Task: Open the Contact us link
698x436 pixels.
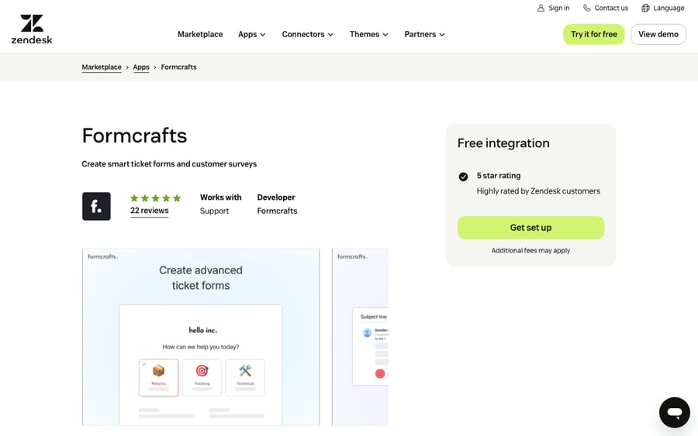Action: (x=606, y=8)
